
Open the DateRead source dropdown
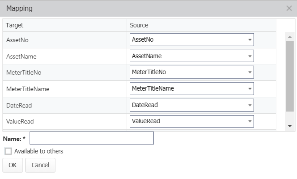[x=192, y=105]
